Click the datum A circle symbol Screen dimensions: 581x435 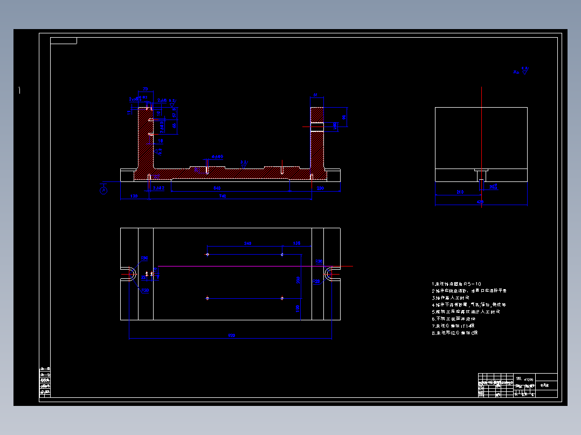pyautogui.click(x=103, y=191)
